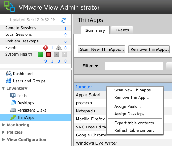172x146 pixels.
Task: Collapse the Inventory section
Action: pyautogui.click(x=3, y=88)
